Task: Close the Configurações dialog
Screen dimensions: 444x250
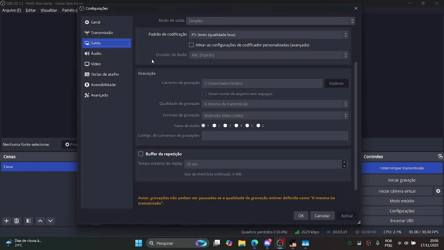Action: coord(356,8)
